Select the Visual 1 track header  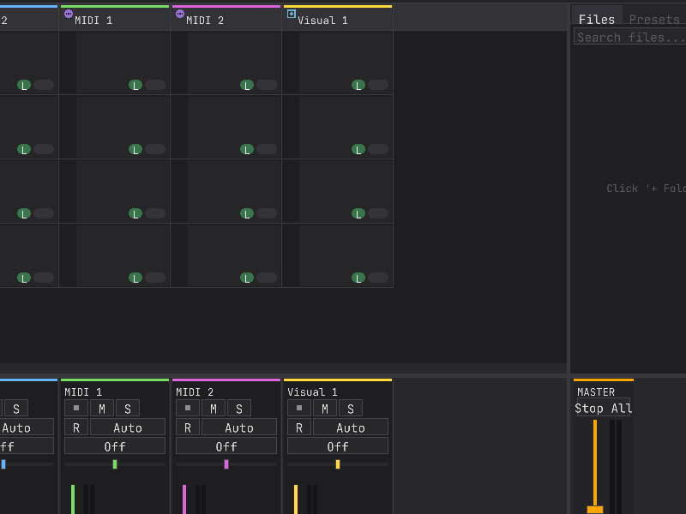coord(338,19)
